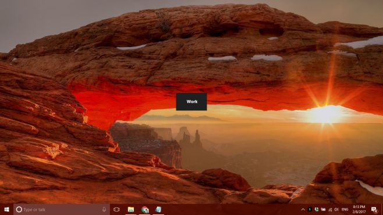Viewport: 383px width, 215px height.
Task: Open the Action Center notifications icon
Action: click(374, 209)
